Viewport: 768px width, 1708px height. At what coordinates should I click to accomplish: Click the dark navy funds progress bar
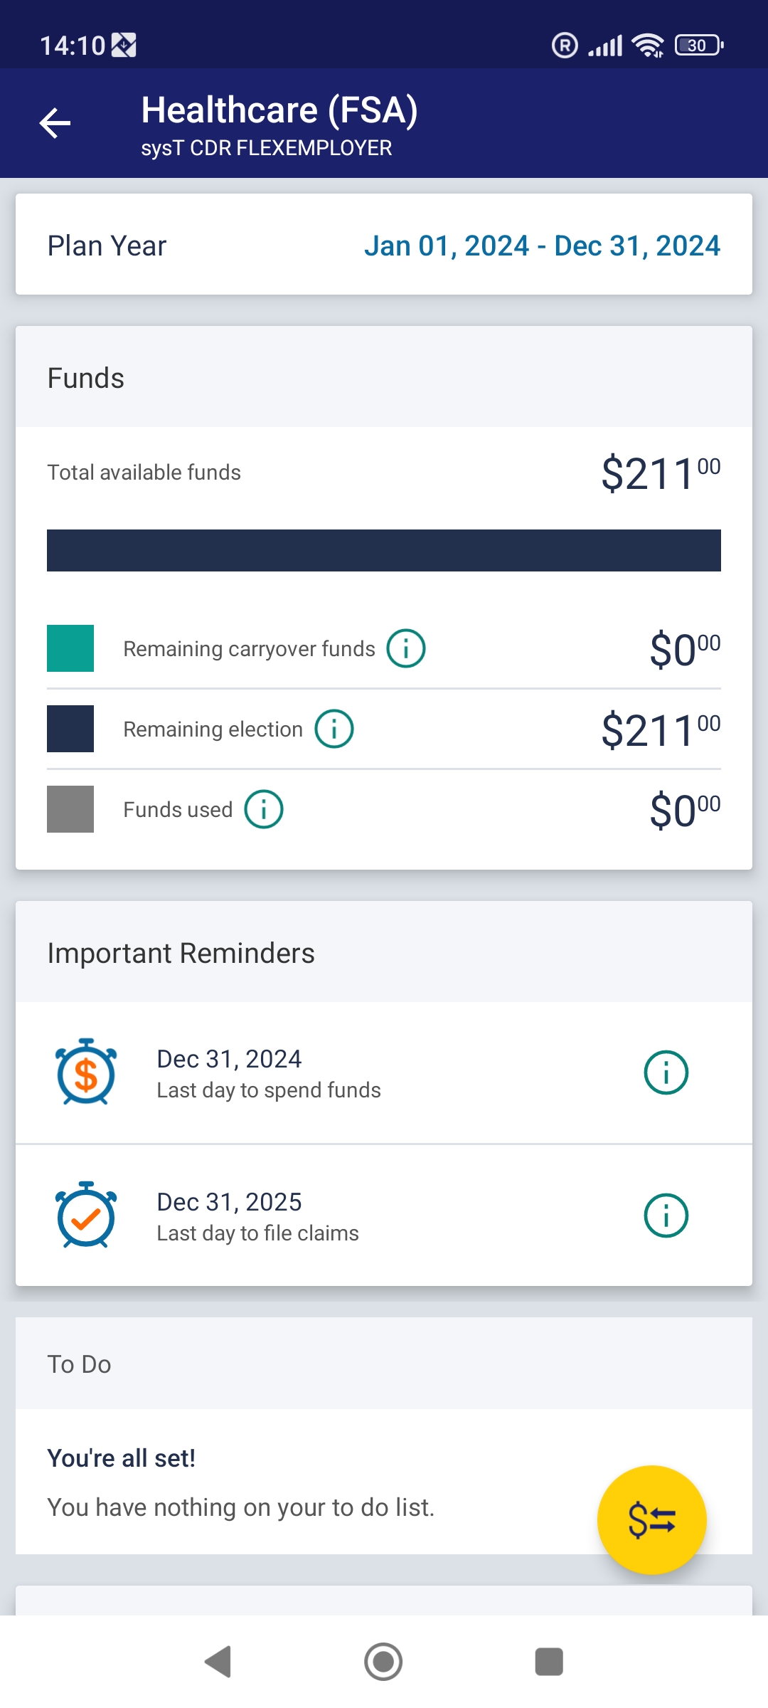pyautogui.click(x=384, y=550)
